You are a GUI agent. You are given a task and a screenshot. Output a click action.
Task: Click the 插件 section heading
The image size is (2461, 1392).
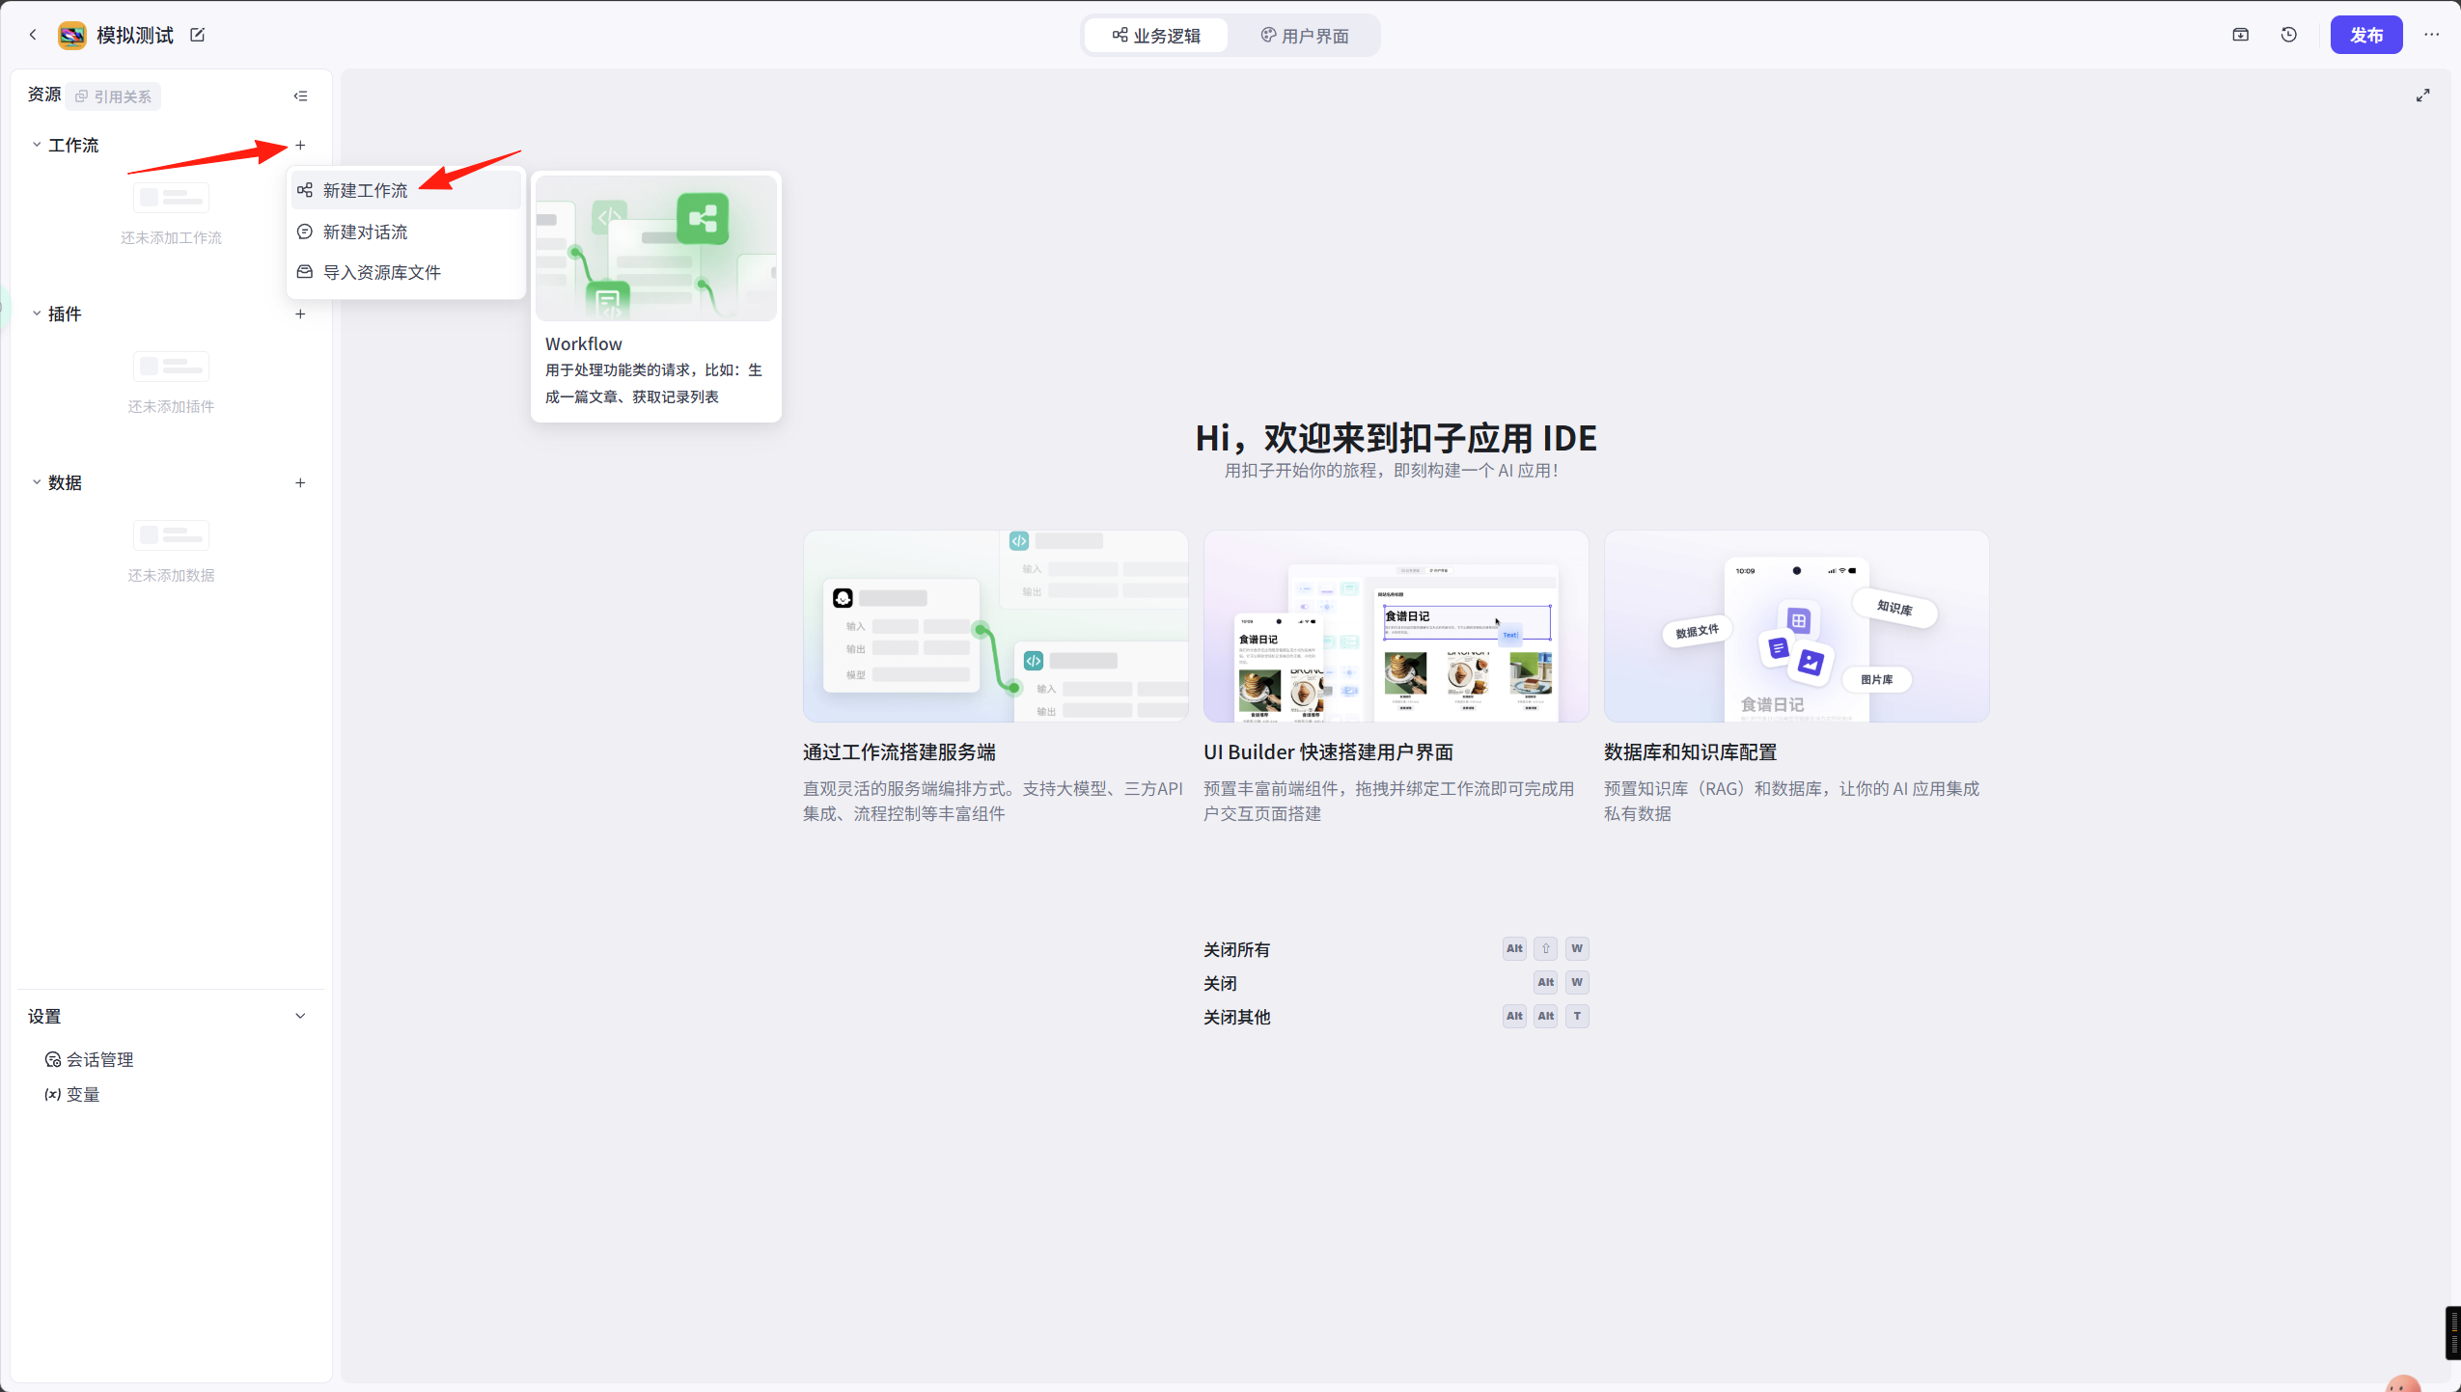pos(65,314)
